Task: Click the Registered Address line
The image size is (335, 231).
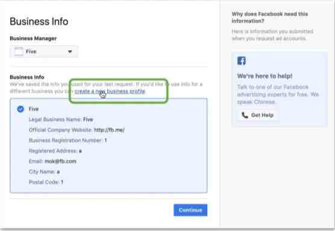Action: 55,151
